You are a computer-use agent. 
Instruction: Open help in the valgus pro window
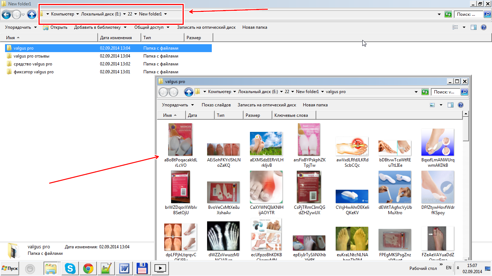coord(460,105)
